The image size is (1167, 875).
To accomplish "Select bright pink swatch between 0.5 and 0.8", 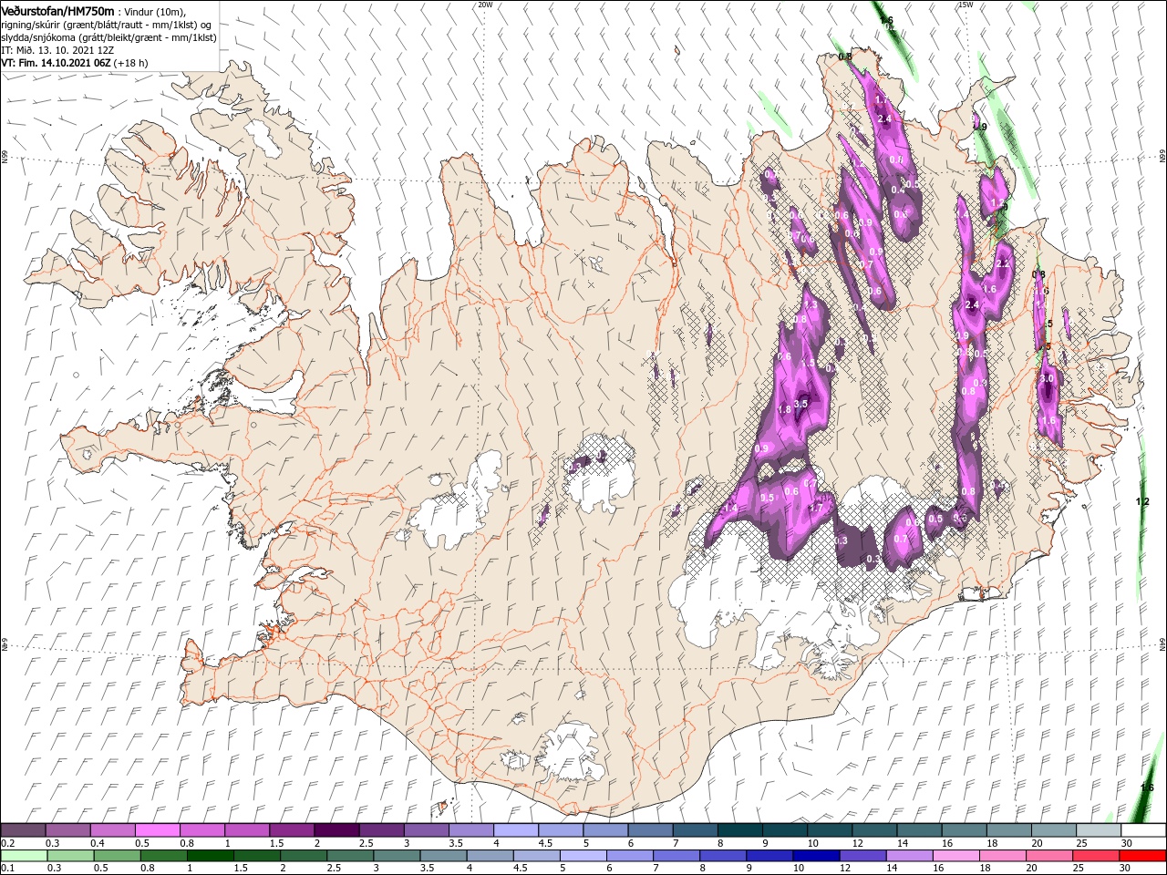I will click(157, 830).
